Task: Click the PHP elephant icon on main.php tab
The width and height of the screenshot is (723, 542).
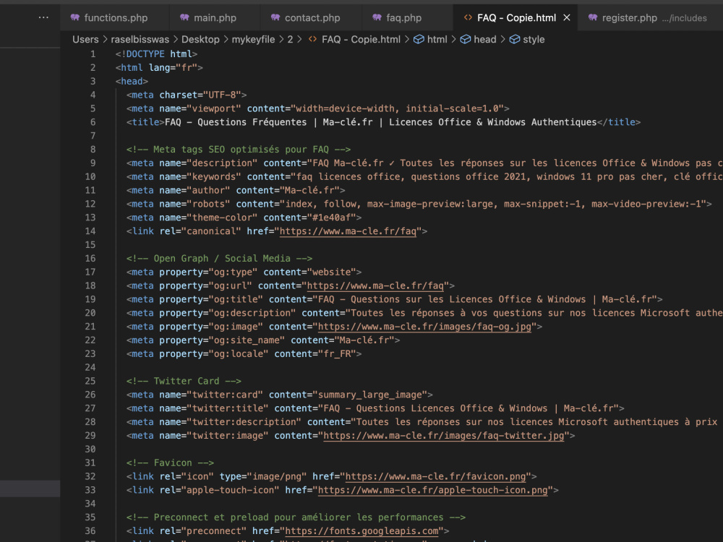Action: 184,17
